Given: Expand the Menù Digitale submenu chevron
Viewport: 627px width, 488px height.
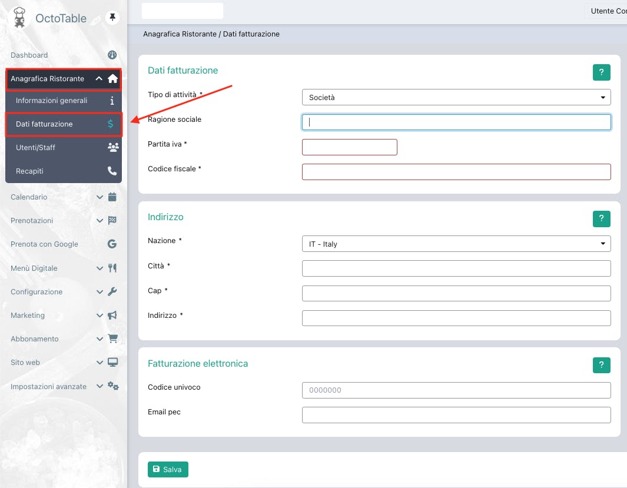Looking at the screenshot, I should 99,268.
